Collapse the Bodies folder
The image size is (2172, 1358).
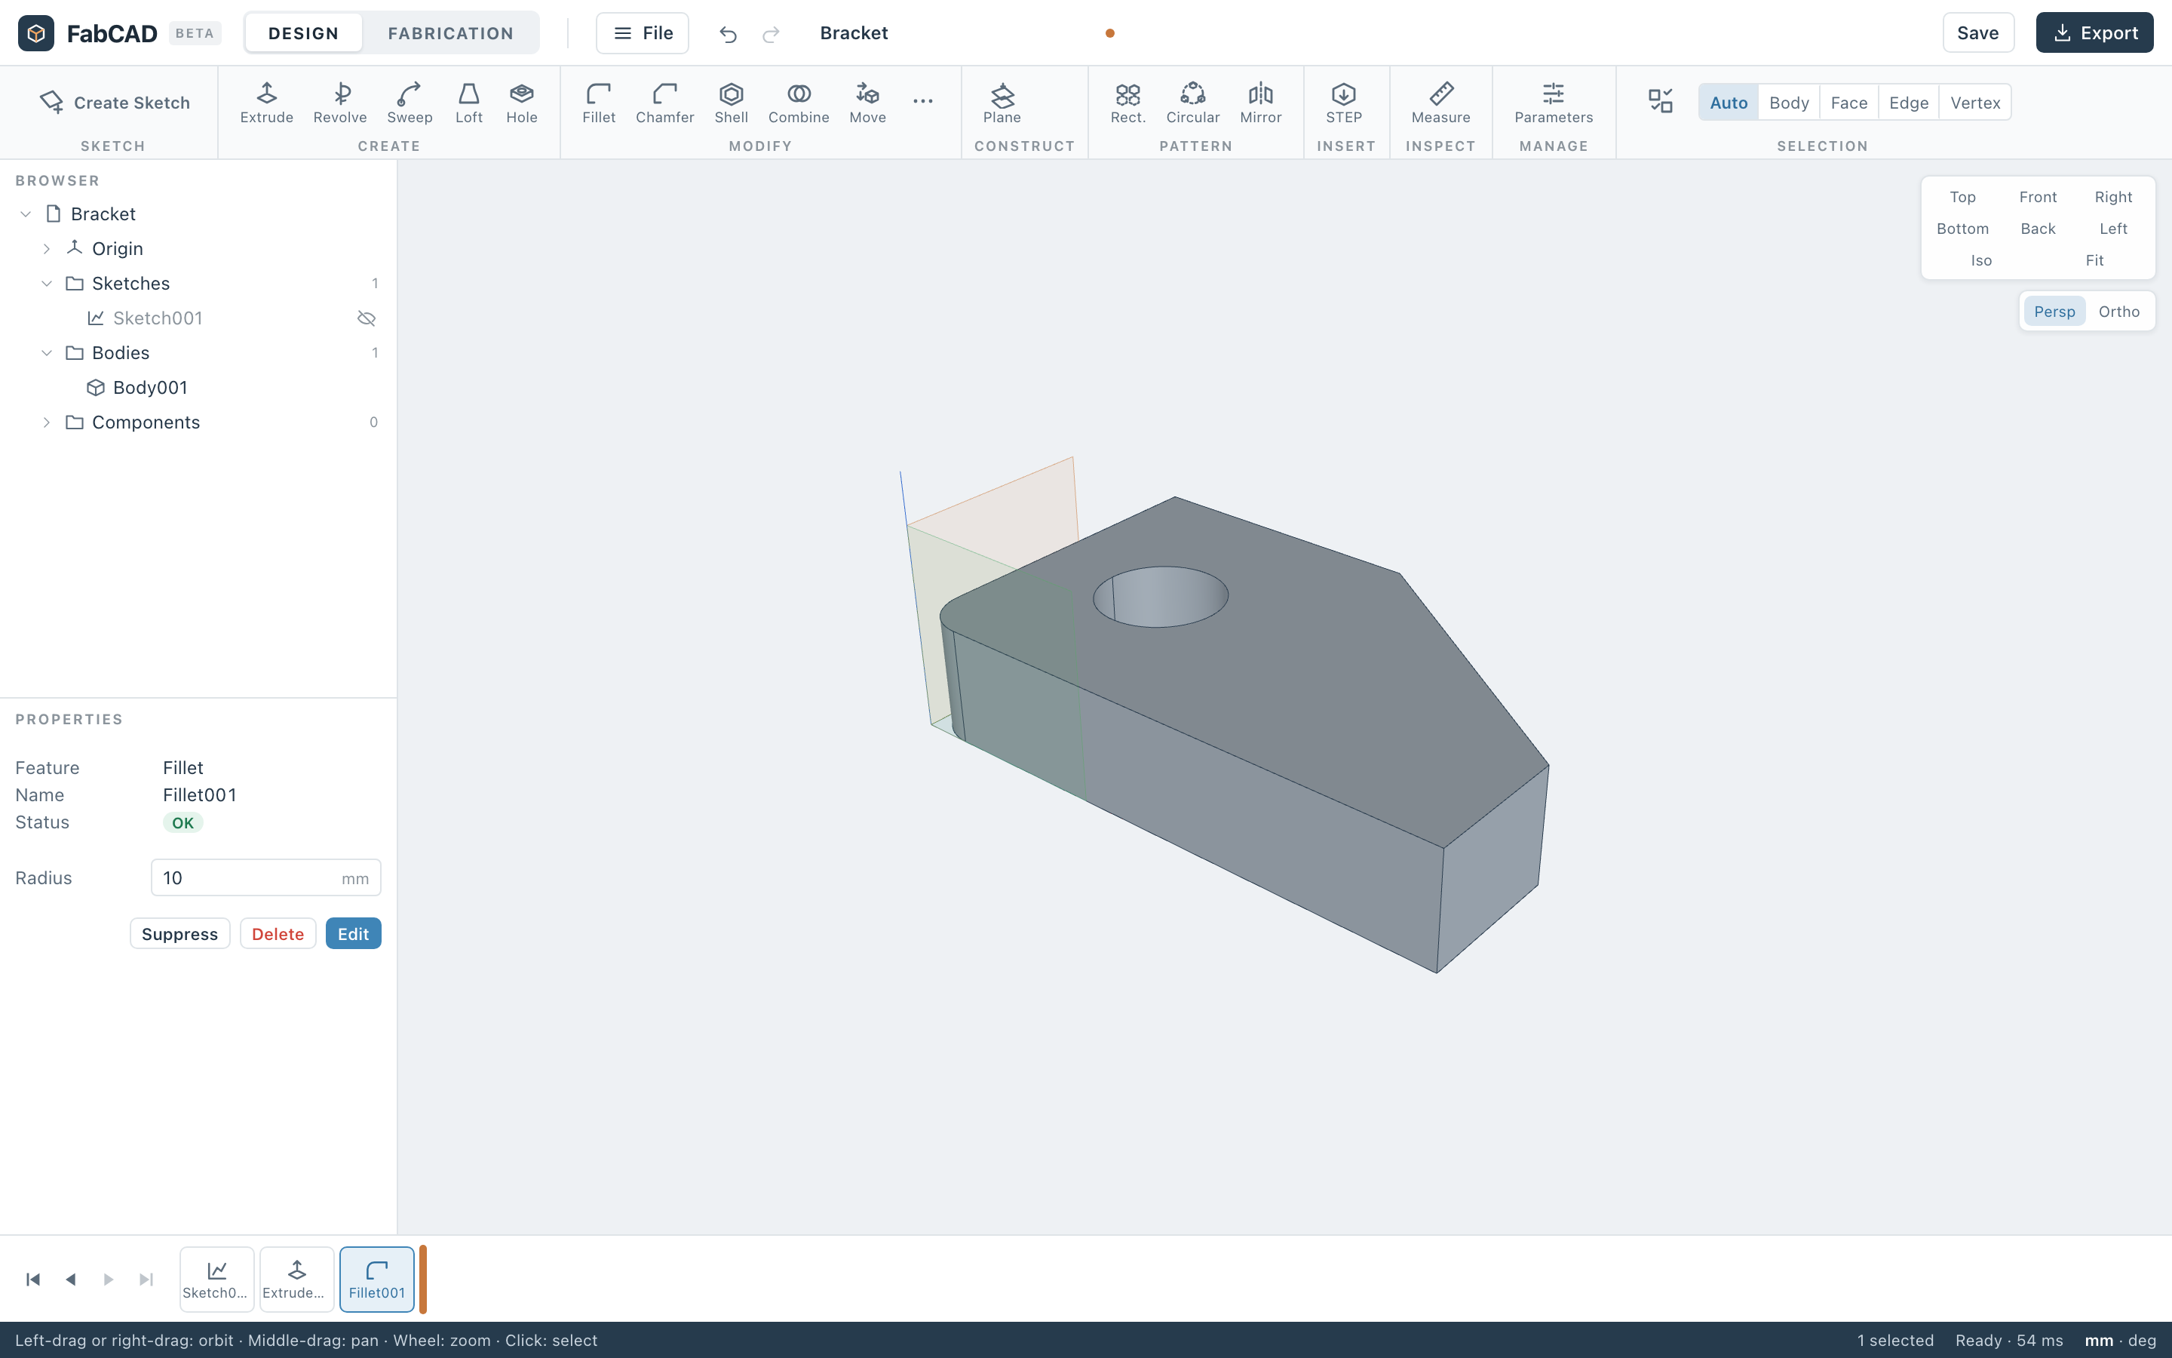coord(47,353)
